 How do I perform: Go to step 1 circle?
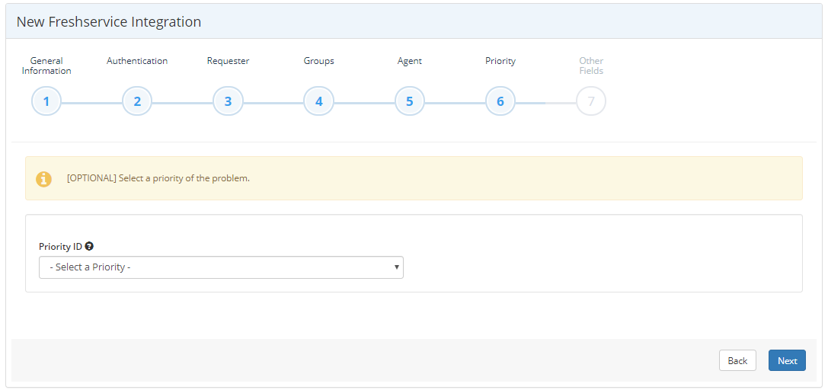[46, 101]
